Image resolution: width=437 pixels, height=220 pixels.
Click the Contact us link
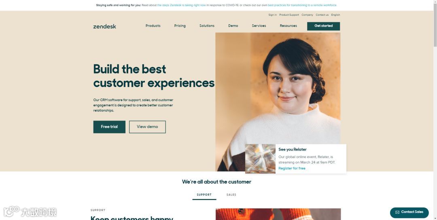pos(322,15)
